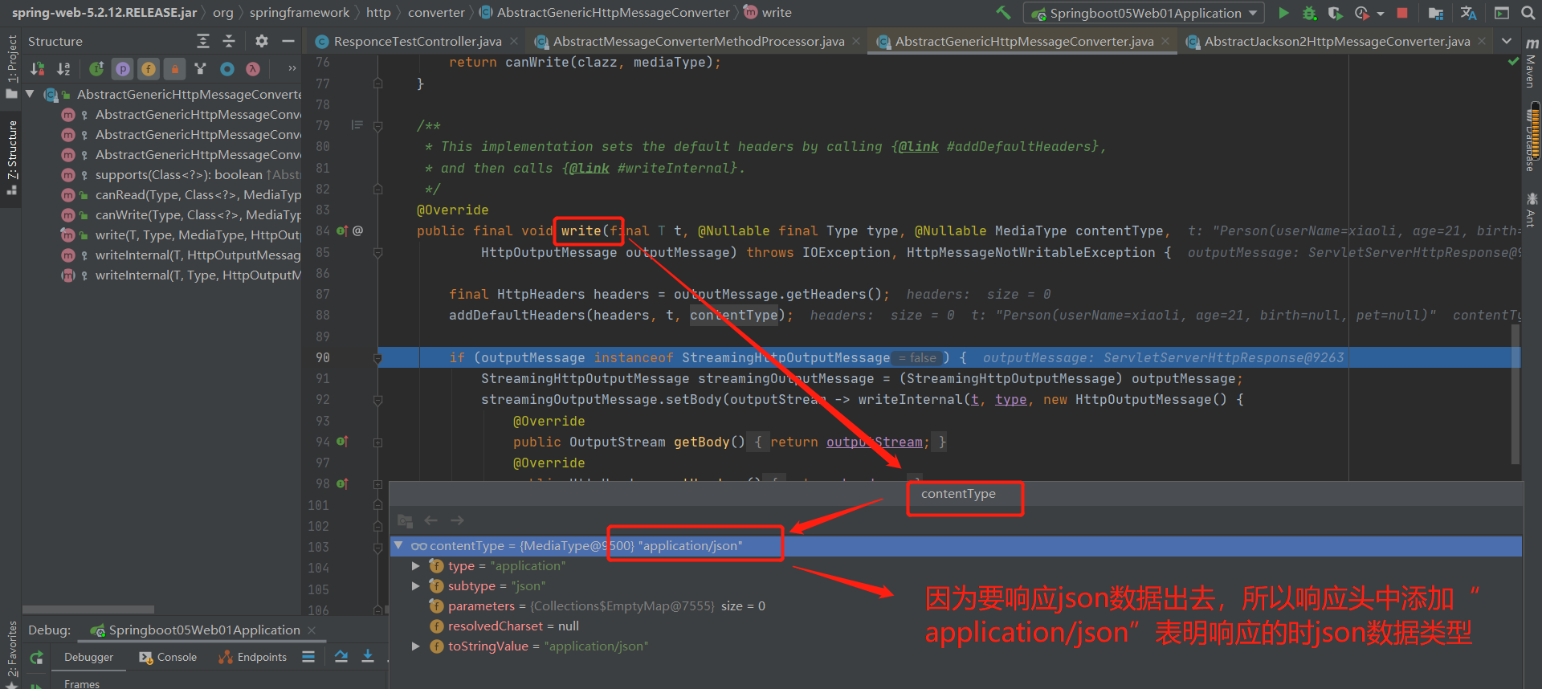1542x689 pixels.
Task: Switch to ResponceTestController.java tab
Action: 417,41
